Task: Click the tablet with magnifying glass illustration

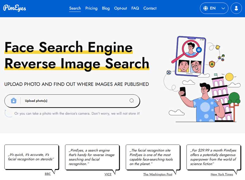Action: pos(189,56)
